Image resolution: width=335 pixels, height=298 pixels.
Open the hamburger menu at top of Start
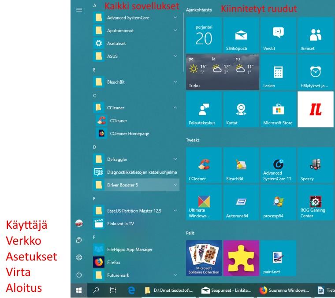click(x=79, y=10)
